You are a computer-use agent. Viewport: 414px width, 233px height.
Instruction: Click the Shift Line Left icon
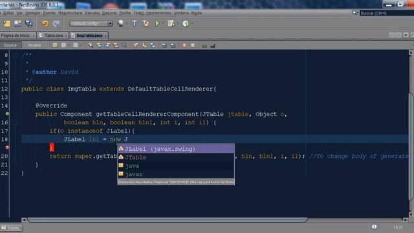point(164,45)
